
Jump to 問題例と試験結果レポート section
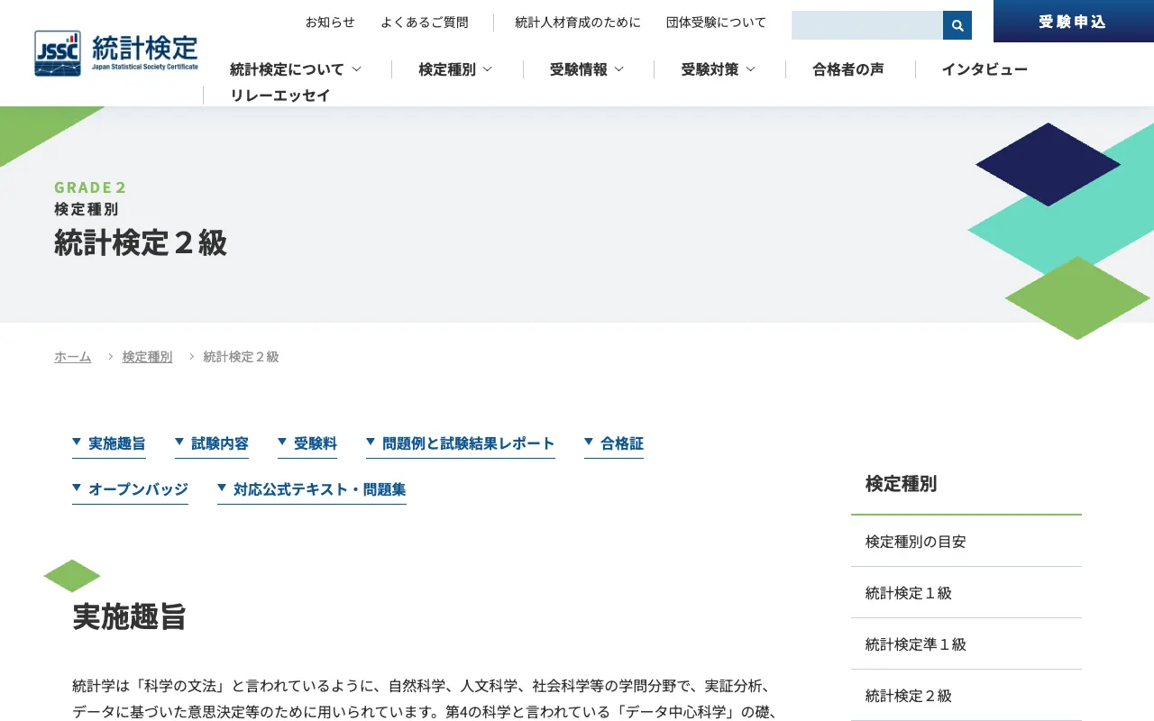[x=461, y=444]
